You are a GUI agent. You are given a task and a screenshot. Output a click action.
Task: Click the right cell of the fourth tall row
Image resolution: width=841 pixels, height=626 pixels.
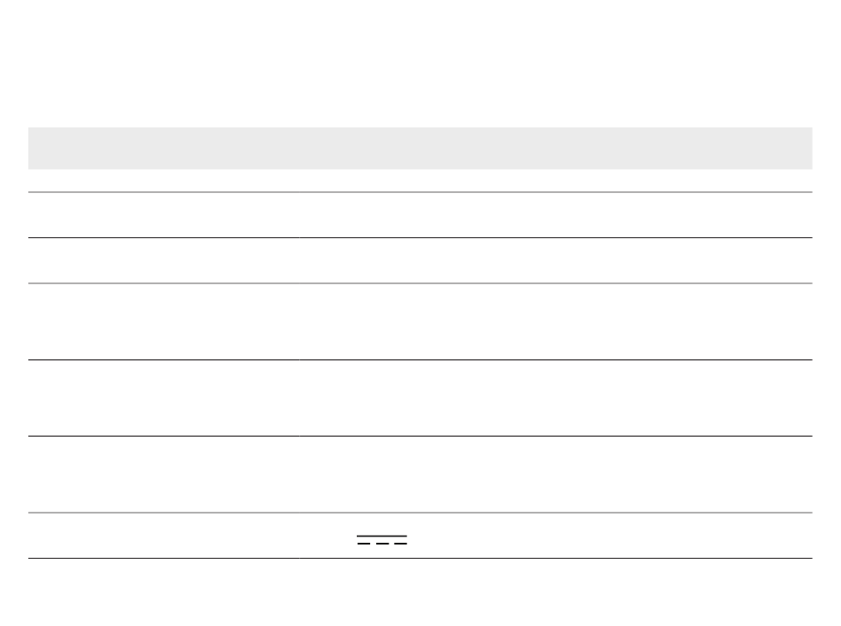click(556, 398)
